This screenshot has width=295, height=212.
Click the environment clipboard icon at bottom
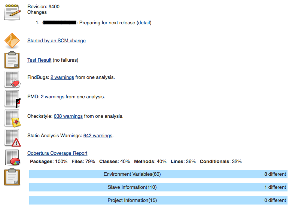point(12,176)
